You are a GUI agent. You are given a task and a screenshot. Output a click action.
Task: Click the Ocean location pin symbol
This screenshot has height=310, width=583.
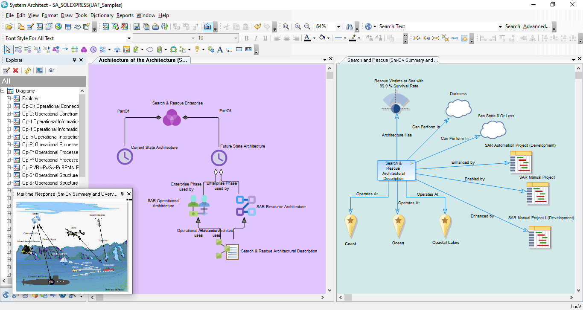coord(398,226)
